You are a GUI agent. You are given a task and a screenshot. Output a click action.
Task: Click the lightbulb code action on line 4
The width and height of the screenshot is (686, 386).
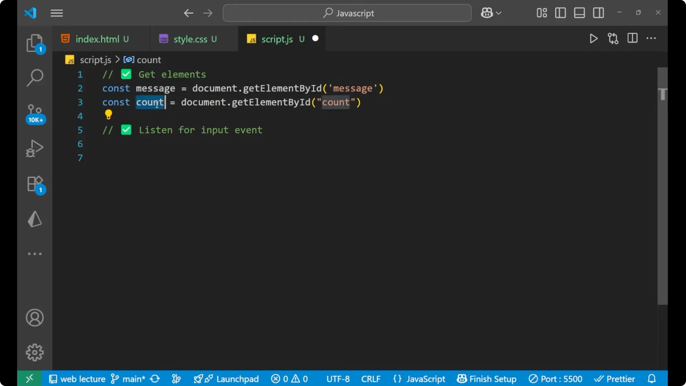click(109, 114)
